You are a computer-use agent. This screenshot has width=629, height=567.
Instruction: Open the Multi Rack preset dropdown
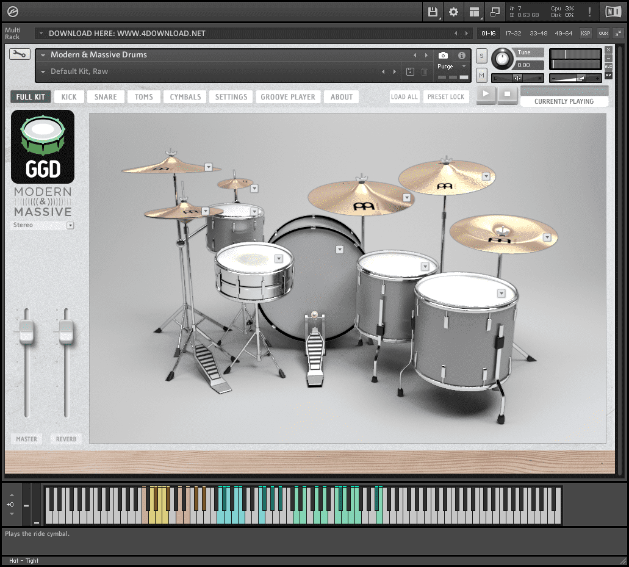click(41, 34)
